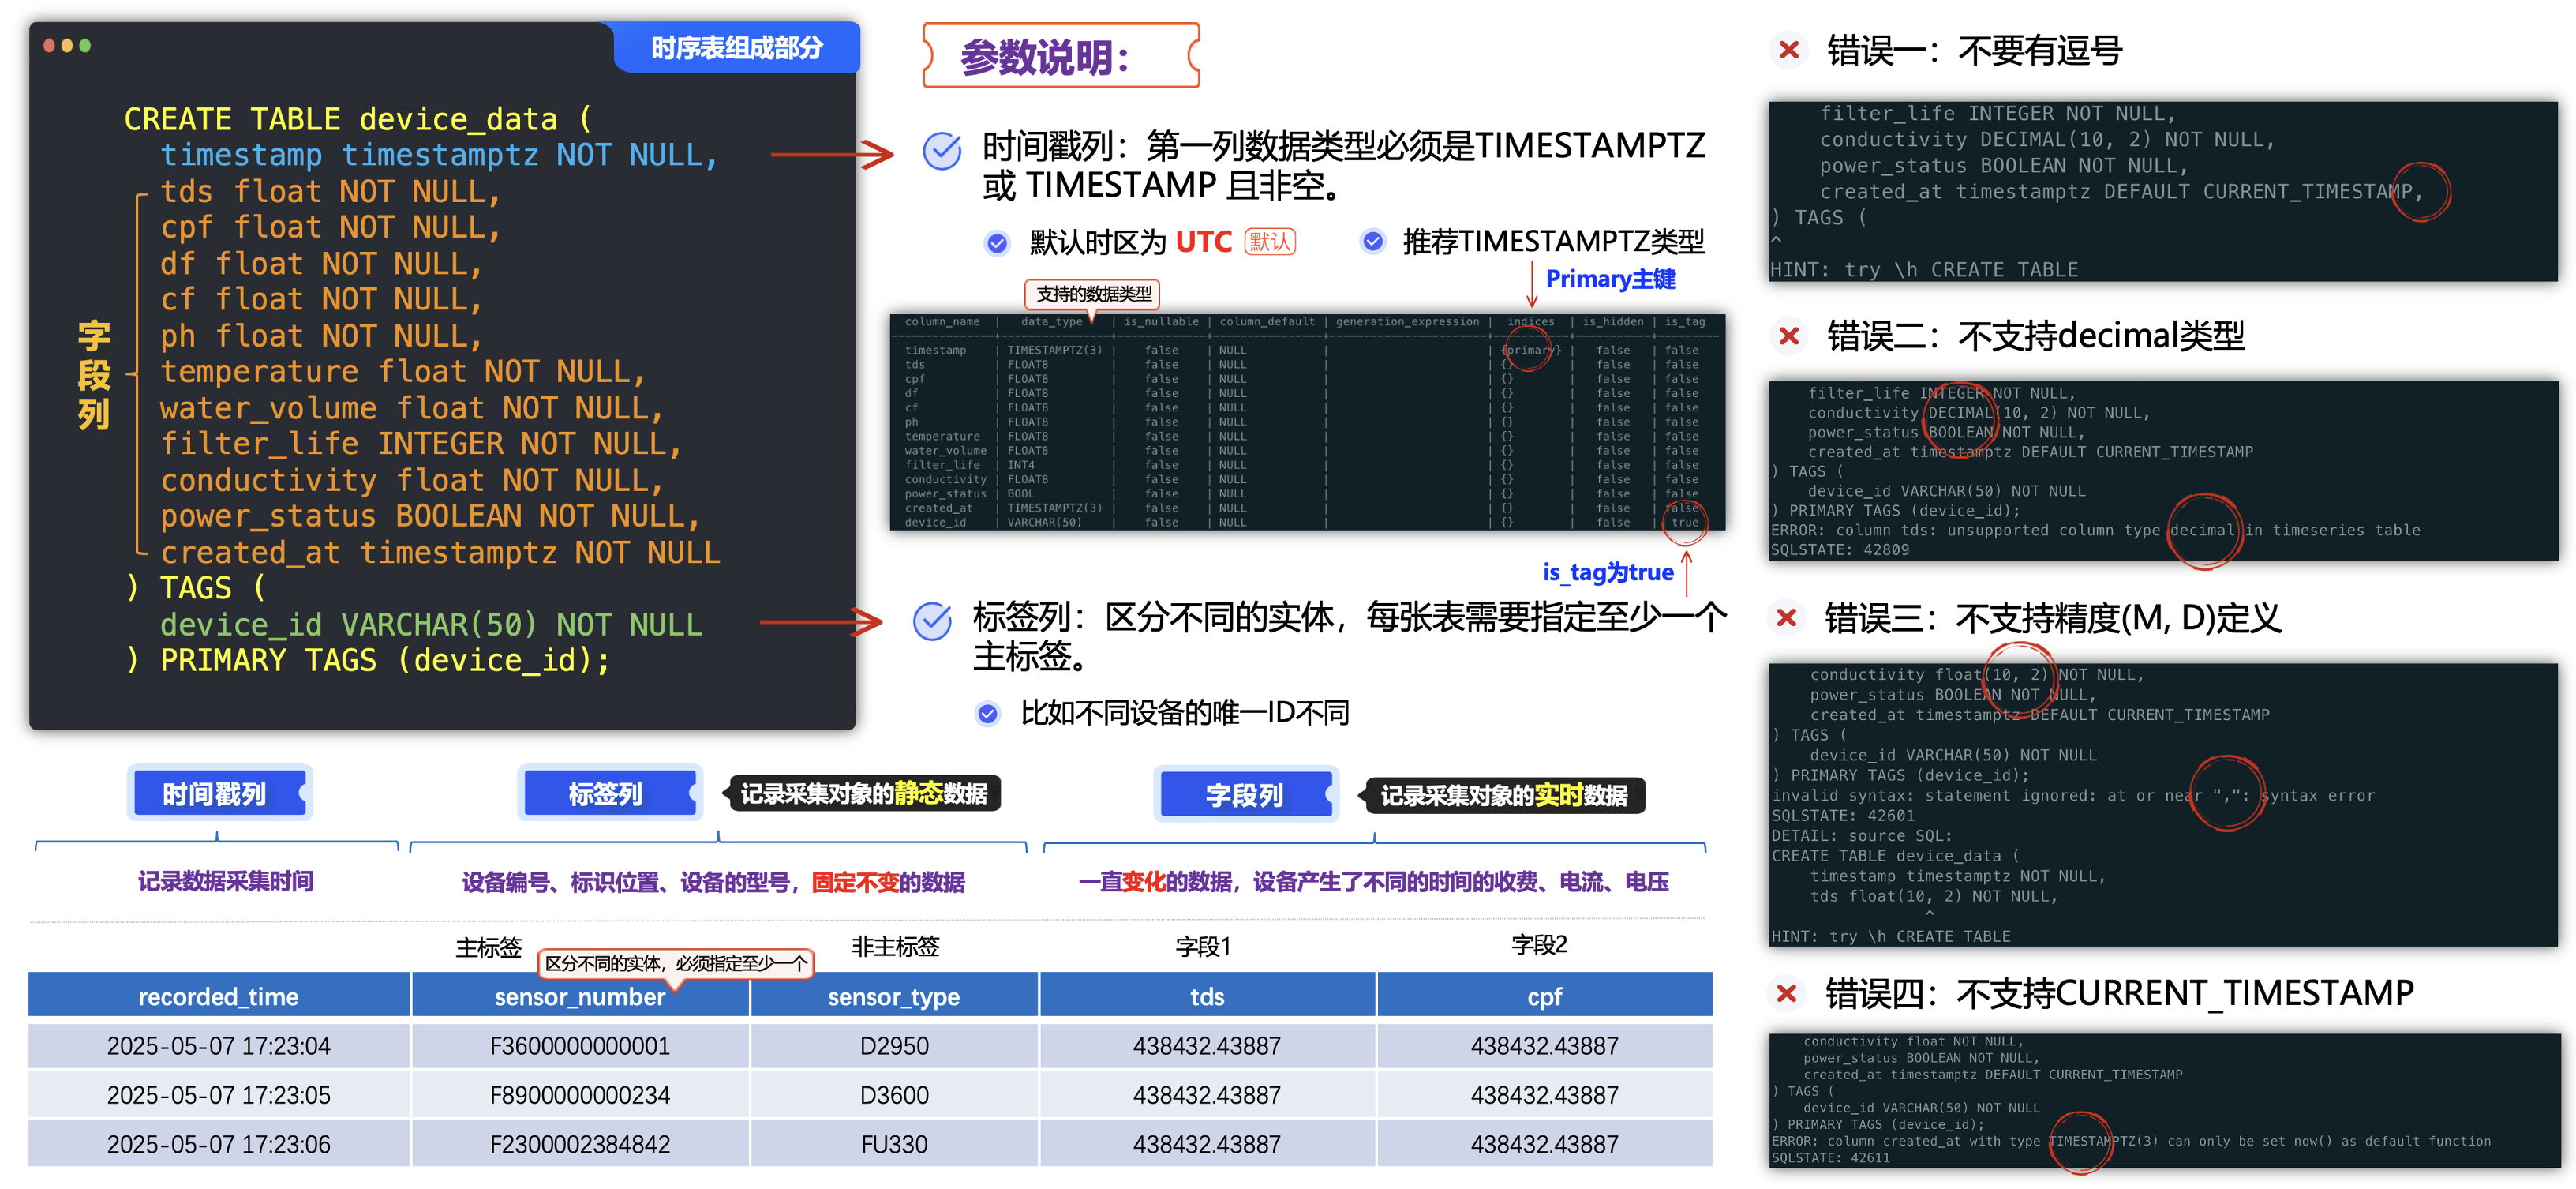Click the check before 推荐TIMESTAMPTZ类型

tap(1373, 241)
